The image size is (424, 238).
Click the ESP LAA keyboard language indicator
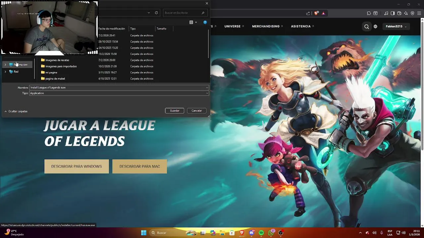[x=390, y=233]
